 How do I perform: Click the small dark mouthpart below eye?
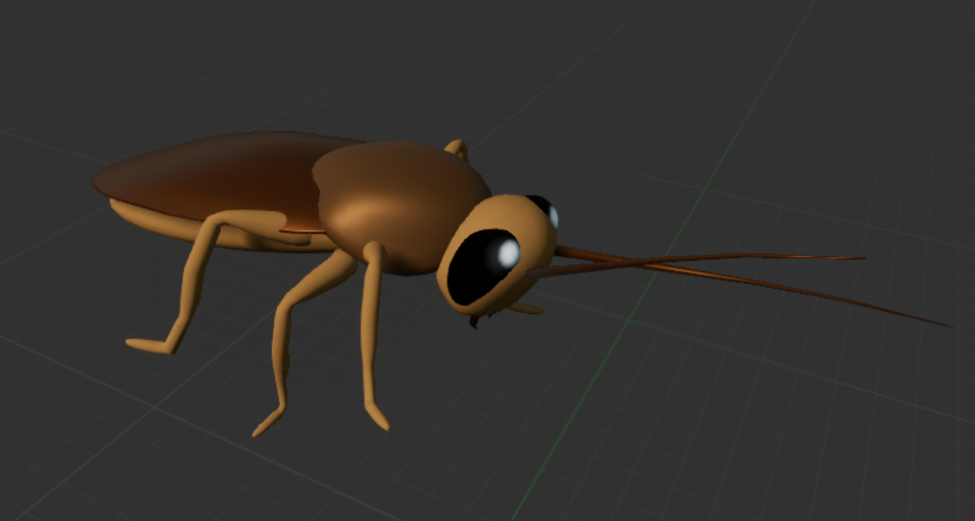[x=474, y=322]
